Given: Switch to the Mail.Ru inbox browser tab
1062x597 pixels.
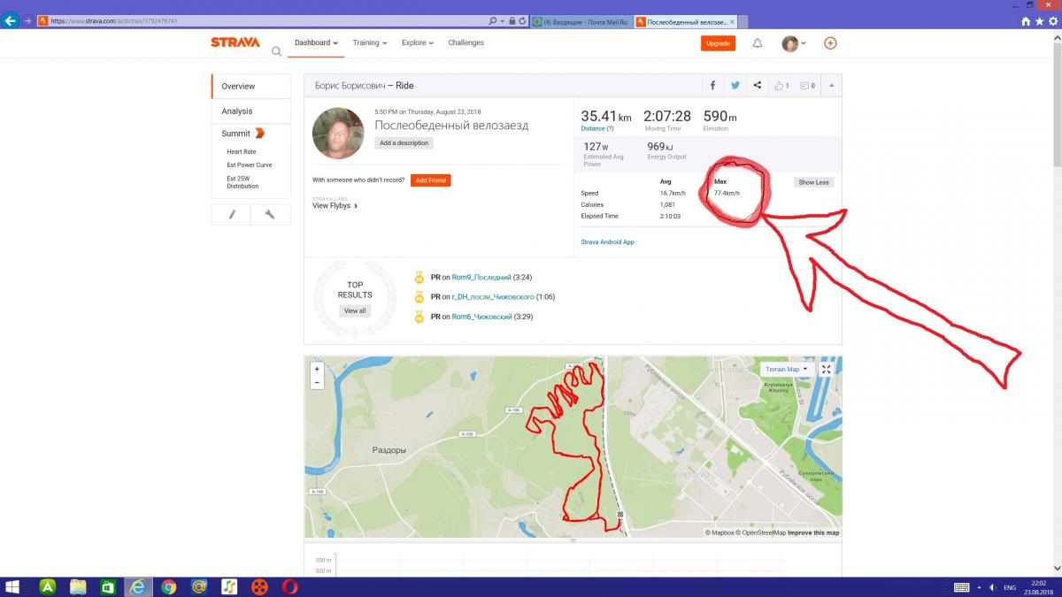Looking at the screenshot, I should coord(581,20).
